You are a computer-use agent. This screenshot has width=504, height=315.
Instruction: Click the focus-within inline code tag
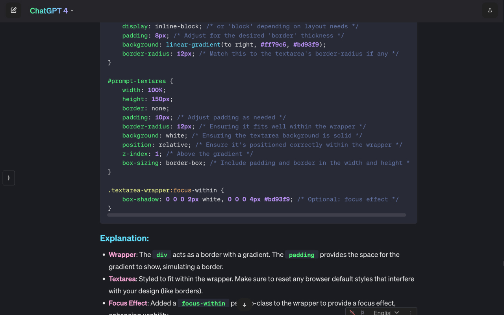tap(203, 303)
